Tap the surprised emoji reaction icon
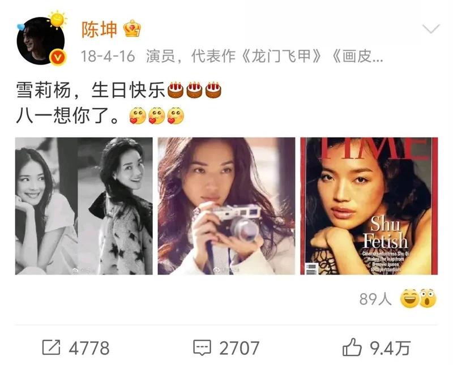The width and height of the screenshot is (453, 365). click(x=428, y=298)
